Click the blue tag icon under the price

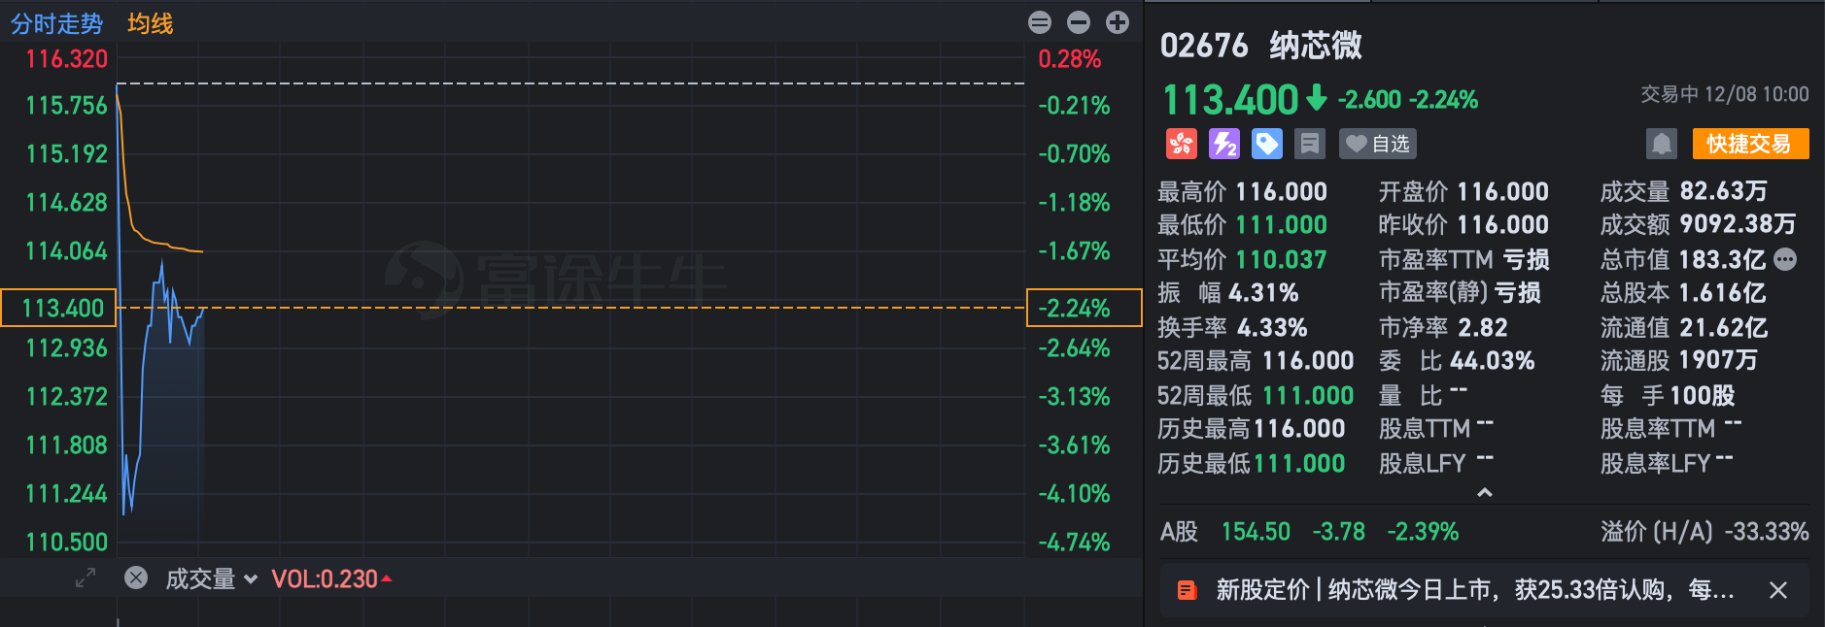(x=1266, y=144)
